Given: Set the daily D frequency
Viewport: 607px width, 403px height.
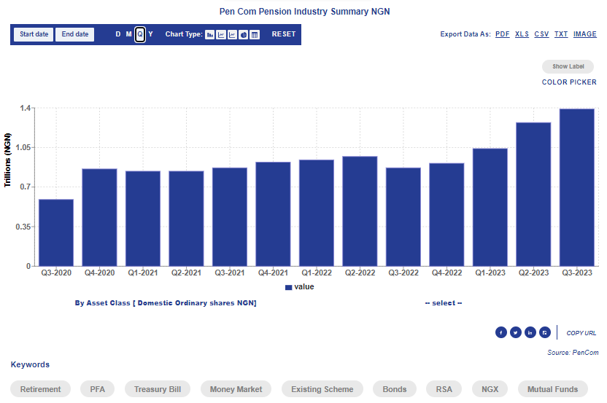Looking at the screenshot, I should [x=118, y=34].
